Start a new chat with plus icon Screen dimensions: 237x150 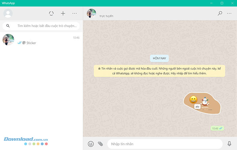point(63,14)
